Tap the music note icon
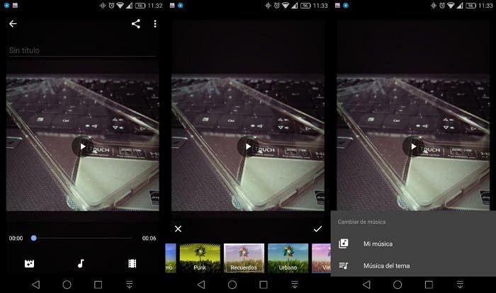The width and height of the screenshot is (496, 293). point(81,263)
